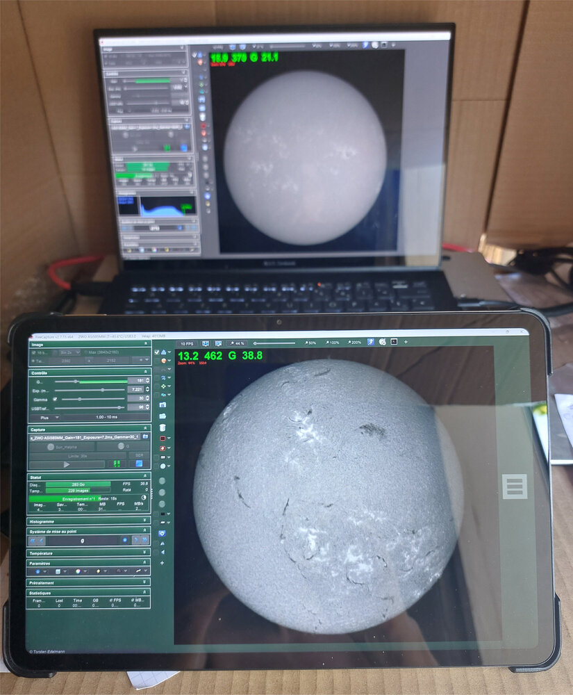Toggle the 16 bit checkbox in Image panel

click(33, 353)
